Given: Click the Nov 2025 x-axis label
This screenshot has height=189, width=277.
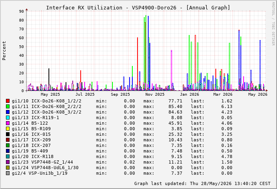Looking at the screenshot, I should [155, 94].
